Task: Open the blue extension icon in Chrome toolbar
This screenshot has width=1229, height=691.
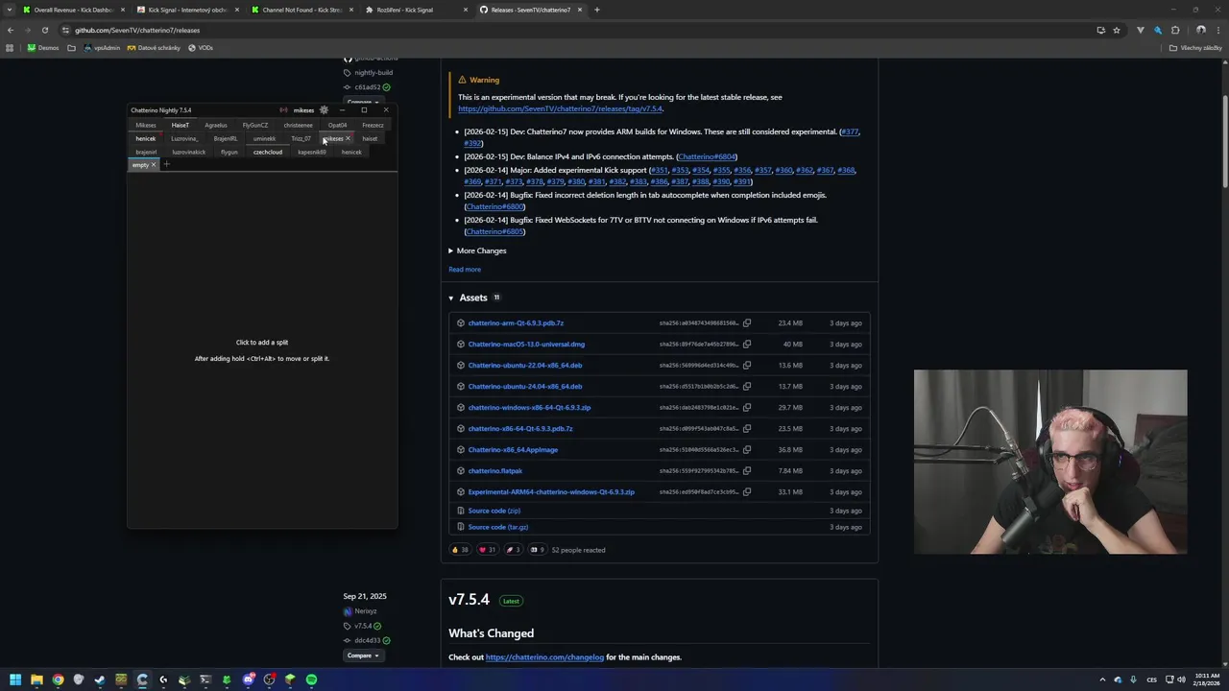Action: pyautogui.click(x=1158, y=30)
